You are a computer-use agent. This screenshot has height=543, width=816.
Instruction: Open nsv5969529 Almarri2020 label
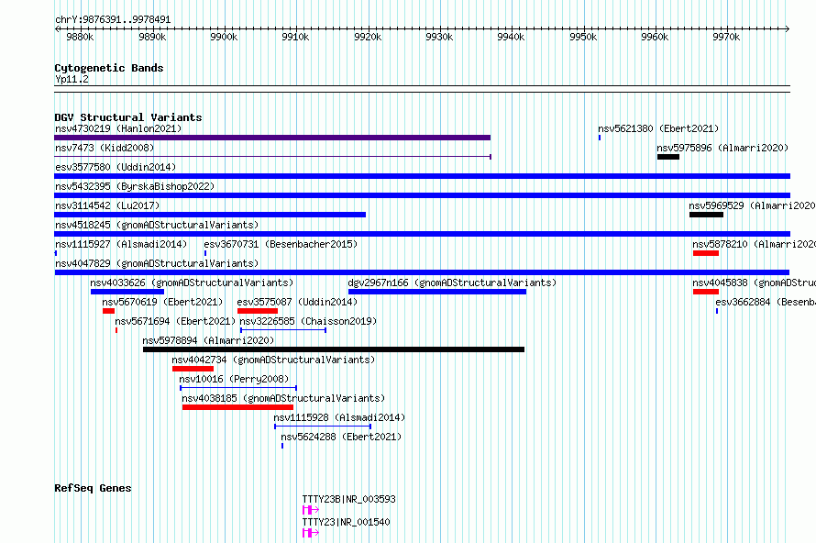click(x=753, y=205)
